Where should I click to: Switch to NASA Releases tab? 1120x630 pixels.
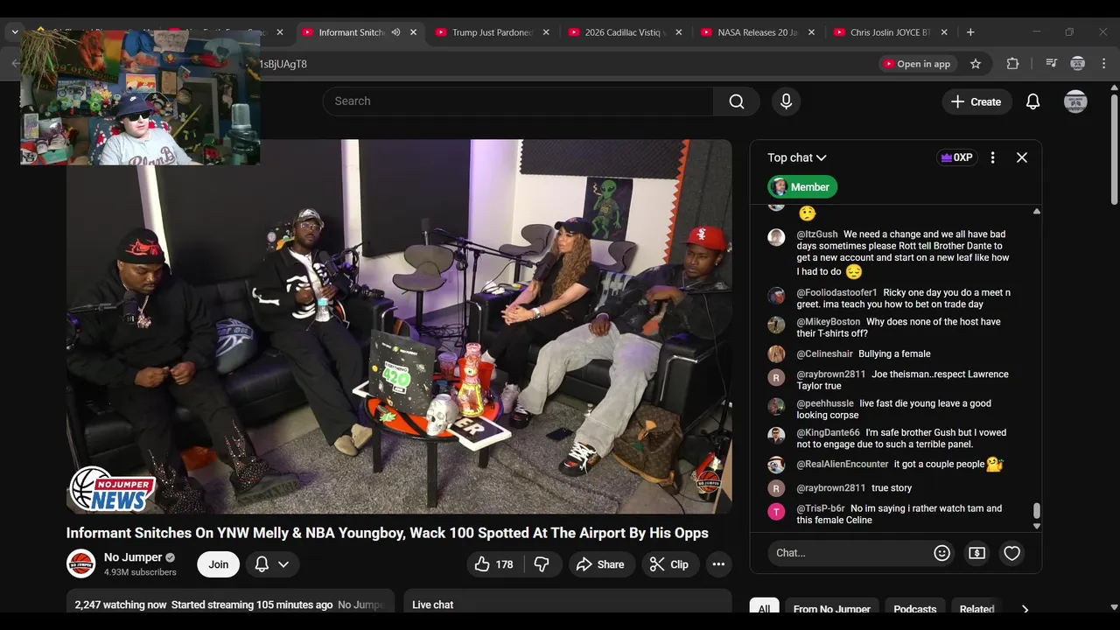coord(758,32)
